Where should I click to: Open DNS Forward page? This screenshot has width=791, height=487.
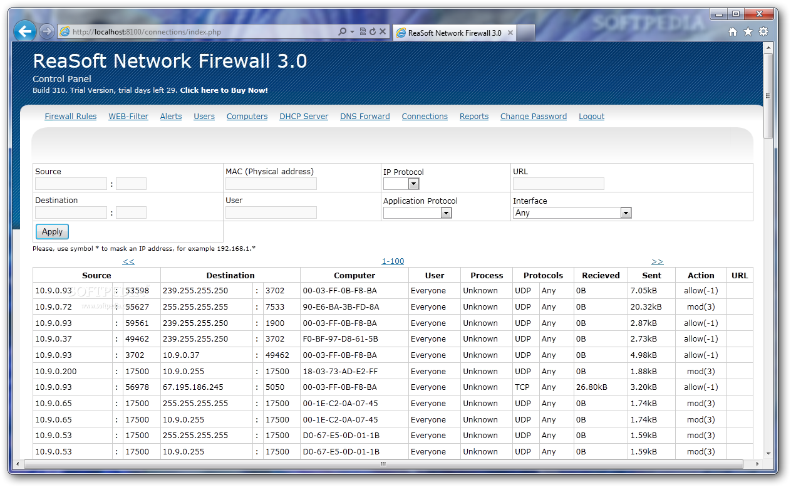(365, 117)
